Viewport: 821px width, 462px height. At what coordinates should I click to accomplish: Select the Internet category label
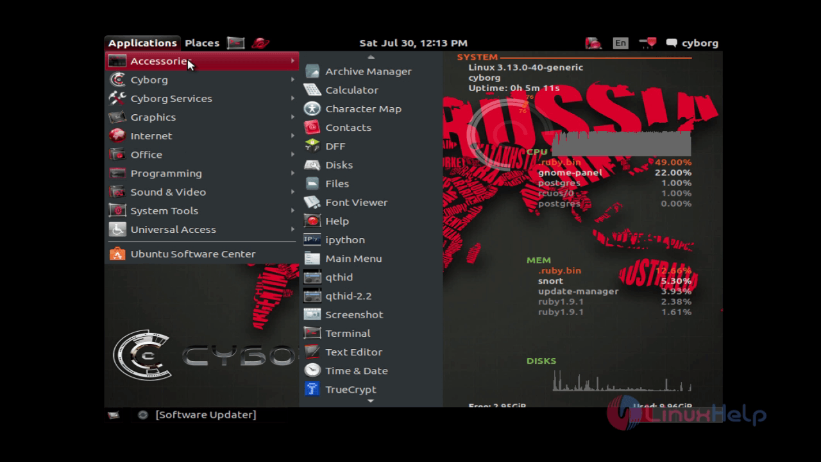(x=151, y=136)
